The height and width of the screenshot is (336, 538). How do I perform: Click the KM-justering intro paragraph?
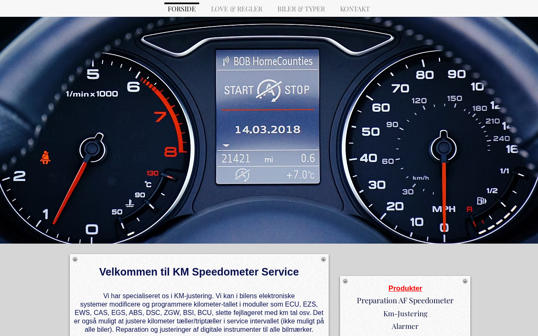(199, 313)
